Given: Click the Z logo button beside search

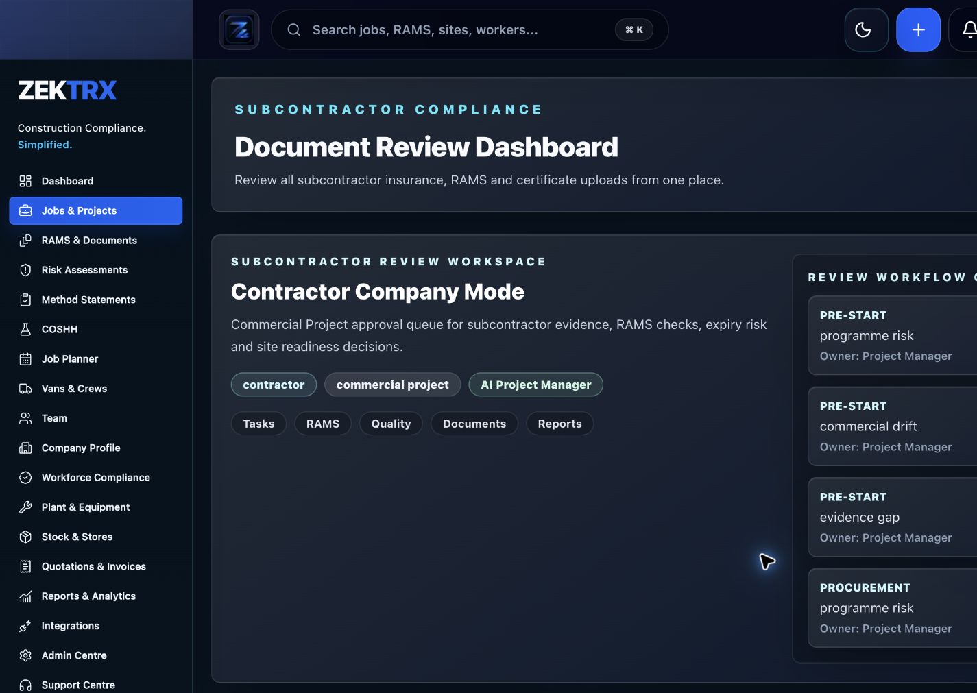Looking at the screenshot, I should pos(239,29).
